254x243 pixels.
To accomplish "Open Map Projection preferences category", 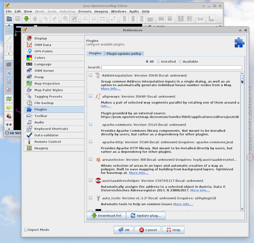I will click(x=54, y=84).
